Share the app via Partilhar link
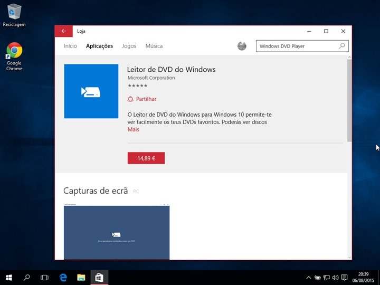The width and height of the screenshot is (380, 285). tap(146, 99)
